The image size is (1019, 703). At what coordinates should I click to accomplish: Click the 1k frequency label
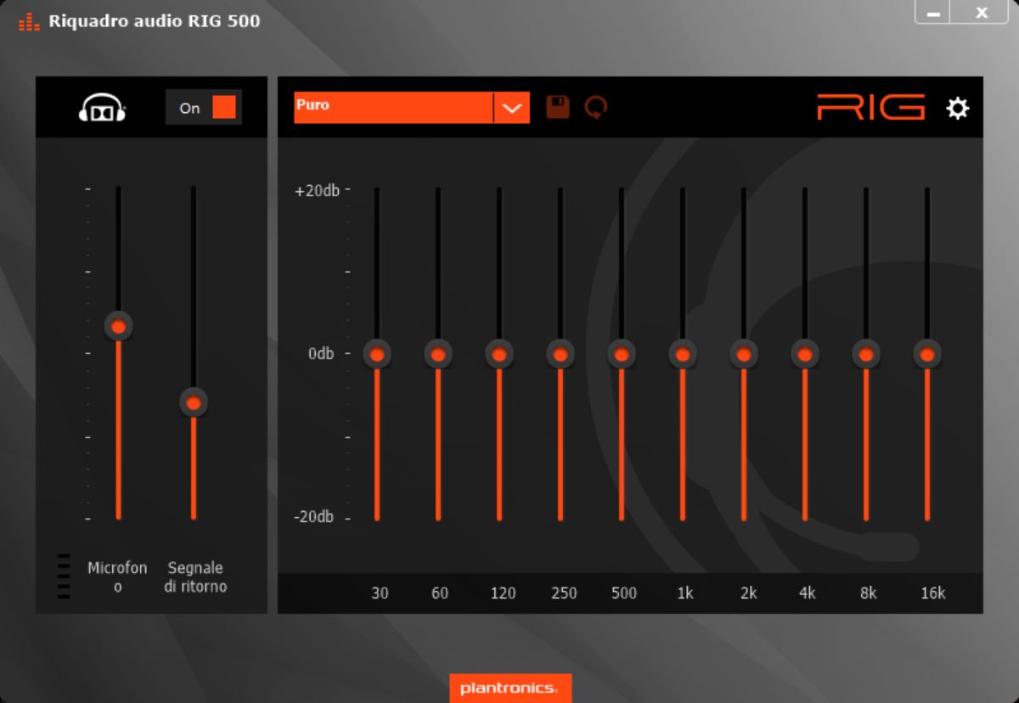pos(685,593)
